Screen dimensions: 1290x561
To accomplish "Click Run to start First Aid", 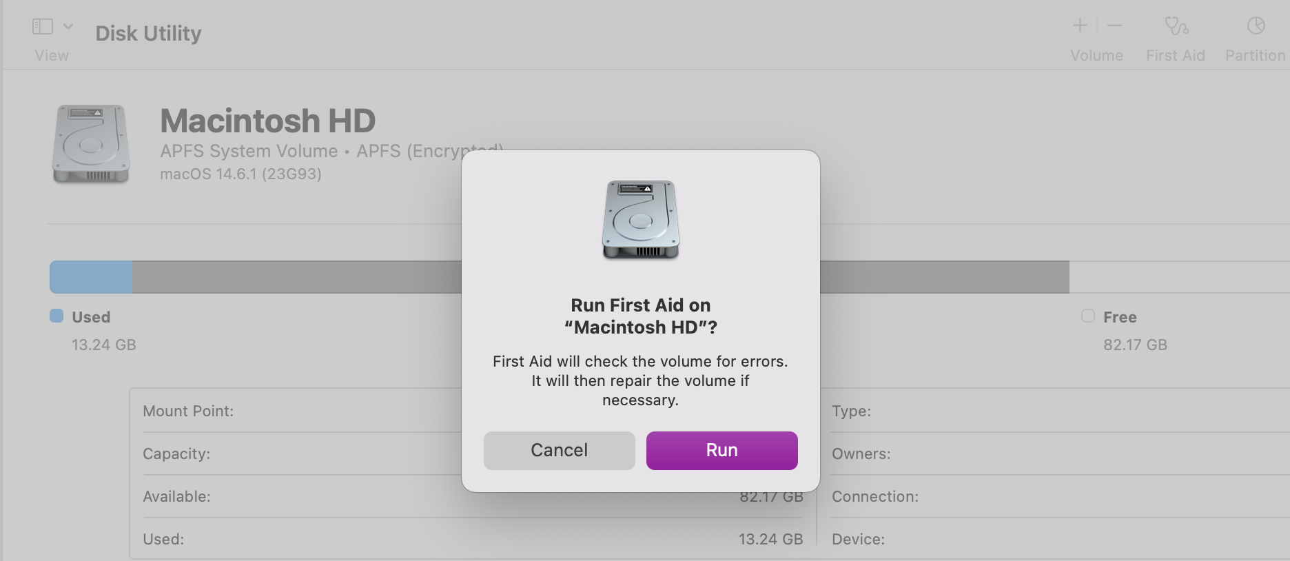I will pyautogui.click(x=721, y=450).
